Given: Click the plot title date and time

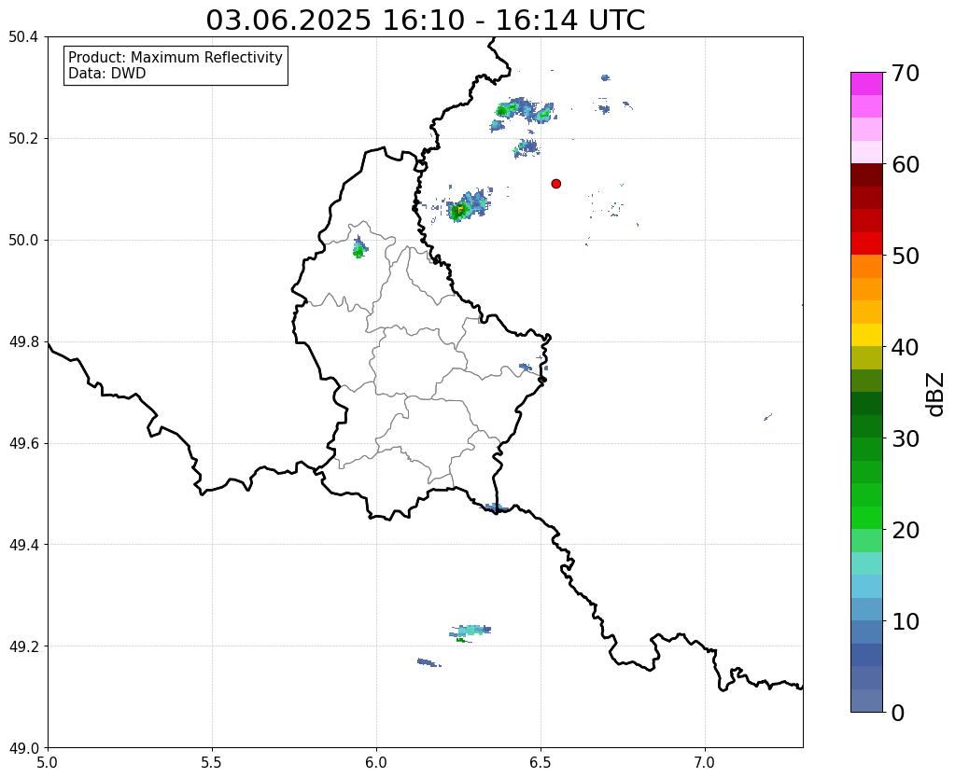Looking at the screenshot, I should pos(425,21).
